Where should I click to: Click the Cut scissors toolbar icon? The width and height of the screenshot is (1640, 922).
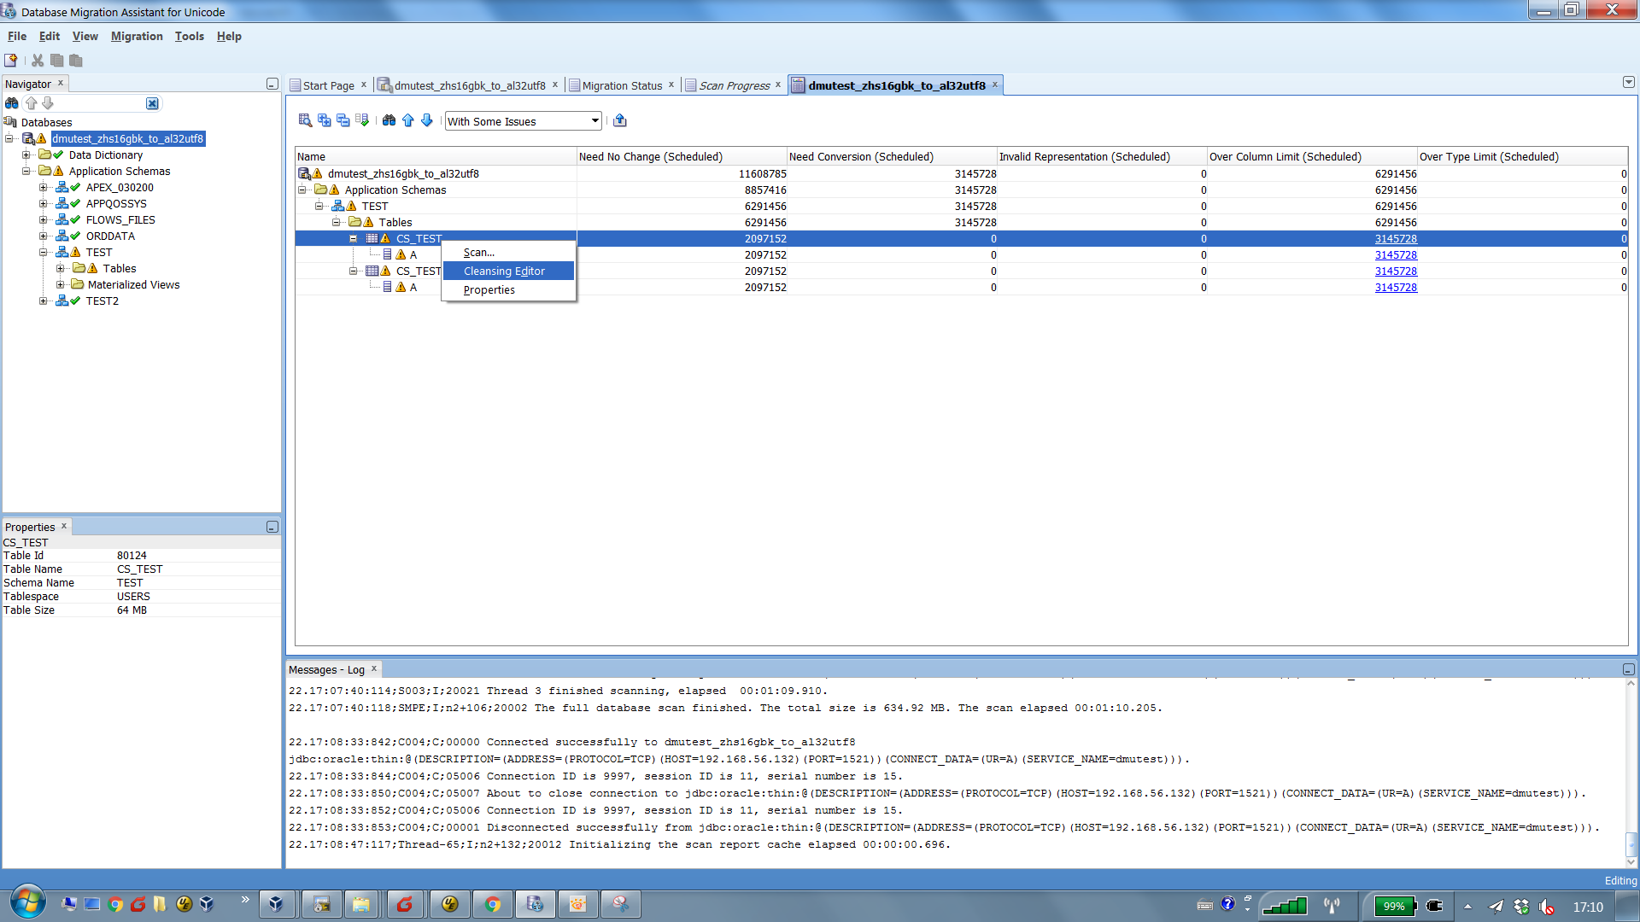(x=38, y=61)
